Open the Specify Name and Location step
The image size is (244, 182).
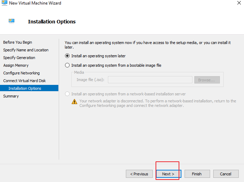click(x=26, y=50)
